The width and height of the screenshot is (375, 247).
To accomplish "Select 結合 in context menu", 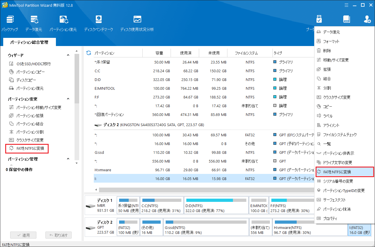I will (344, 79).
